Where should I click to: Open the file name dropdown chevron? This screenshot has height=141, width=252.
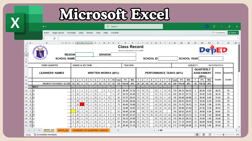[46, 27]
